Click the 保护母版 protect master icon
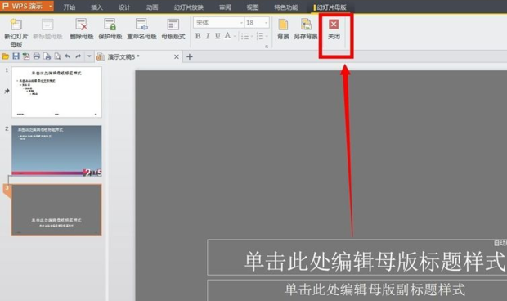This screenshot has height=301, width=507. coord(110,25)
